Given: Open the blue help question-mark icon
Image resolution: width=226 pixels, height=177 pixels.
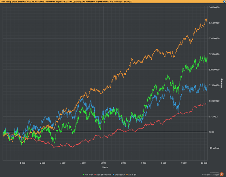Looking at the screenshot, I should tap(224, 2).
